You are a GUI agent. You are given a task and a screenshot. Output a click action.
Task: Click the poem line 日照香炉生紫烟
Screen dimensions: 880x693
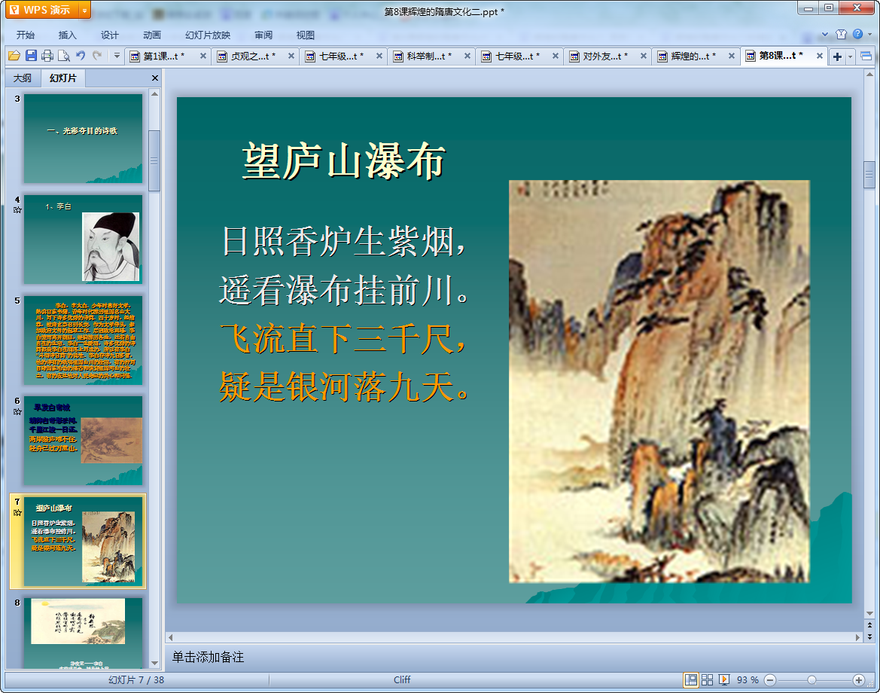[x=343, y=242]
